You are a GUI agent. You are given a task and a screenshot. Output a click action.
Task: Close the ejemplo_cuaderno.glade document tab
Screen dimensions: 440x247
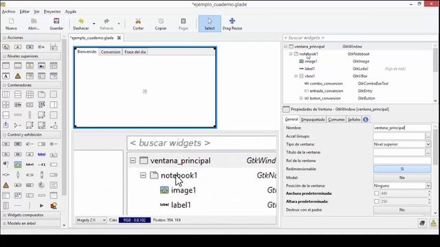point(119,38)
